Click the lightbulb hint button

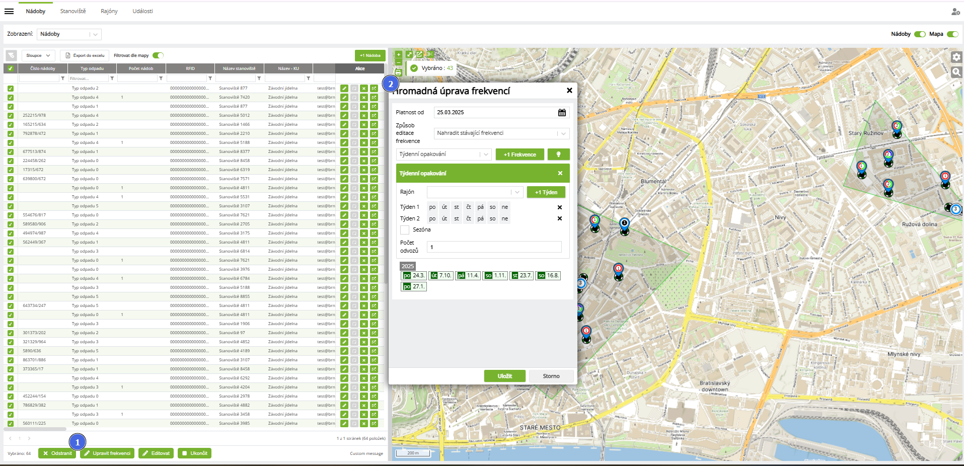pyautogui.click(x=558, y=154)
